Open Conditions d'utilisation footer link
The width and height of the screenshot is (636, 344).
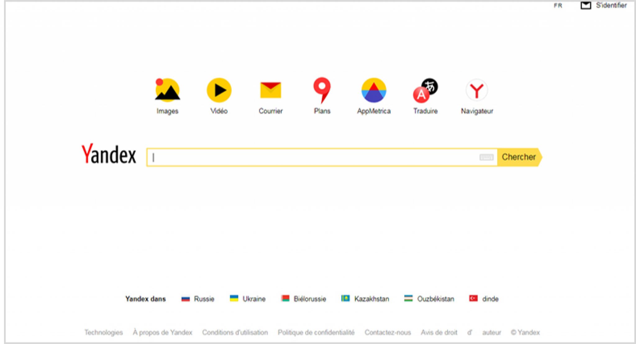tap(235, 333)
